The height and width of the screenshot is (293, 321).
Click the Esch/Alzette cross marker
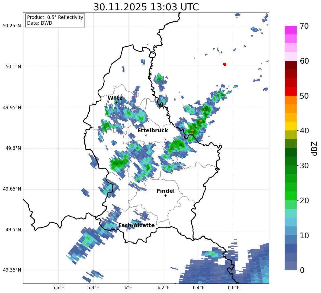click(x=127, y=230)
